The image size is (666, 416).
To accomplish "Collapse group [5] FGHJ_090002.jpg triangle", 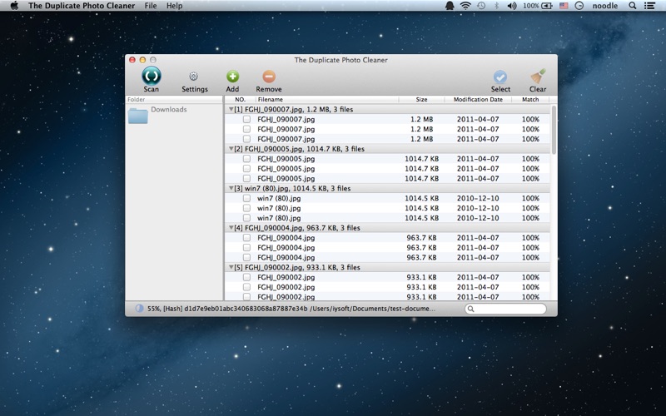I will click(x=231, y=267).
